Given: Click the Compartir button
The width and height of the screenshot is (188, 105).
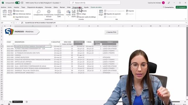Looking at the screenshot, I should (x=181, y=7).
